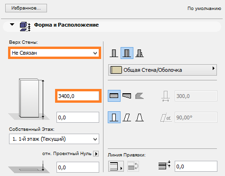
Task: Click the Форма и Расположение panel icon
Action: click(25, 27)
